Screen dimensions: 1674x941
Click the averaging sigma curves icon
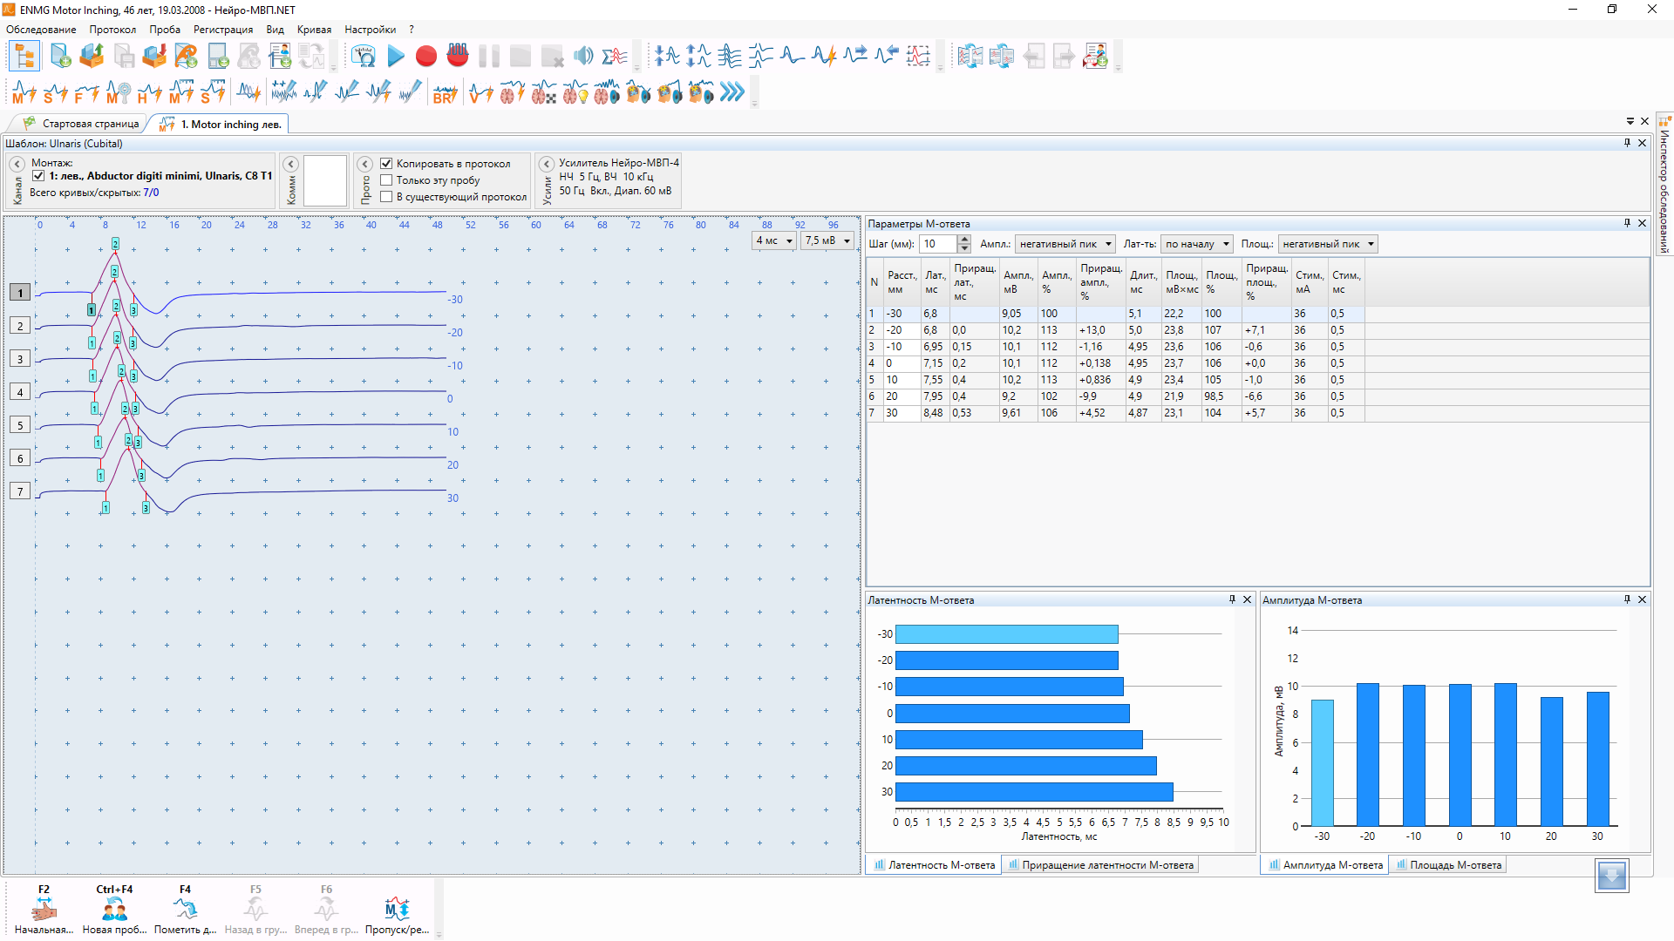pyautogui.click(x=615, y=57)
